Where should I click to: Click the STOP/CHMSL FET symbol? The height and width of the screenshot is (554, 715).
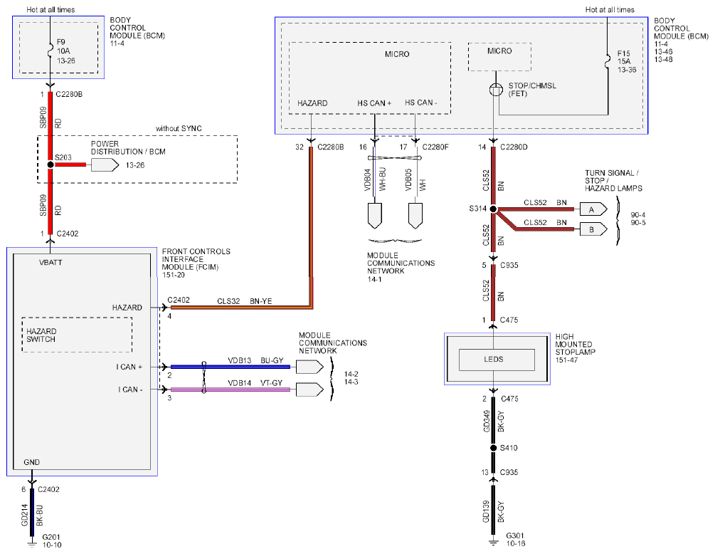point(496,90)
